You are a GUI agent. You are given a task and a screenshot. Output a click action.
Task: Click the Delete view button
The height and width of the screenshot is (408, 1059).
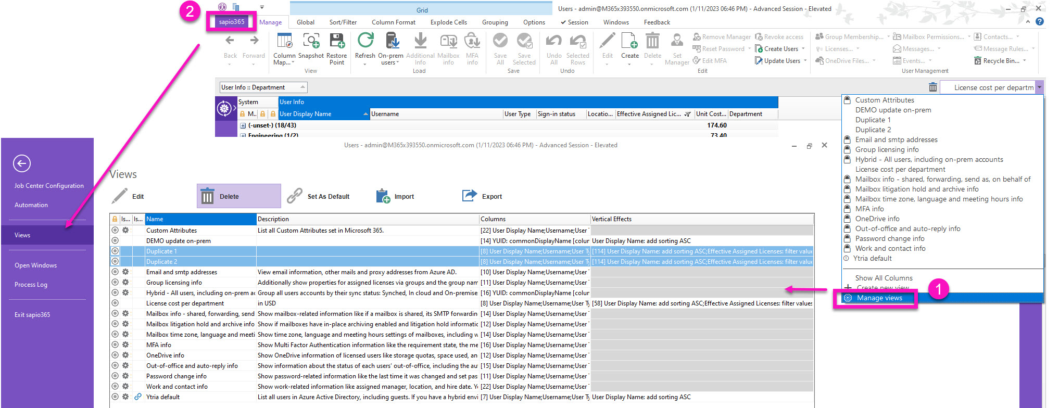pyautogui.click(x=229, y=197)
